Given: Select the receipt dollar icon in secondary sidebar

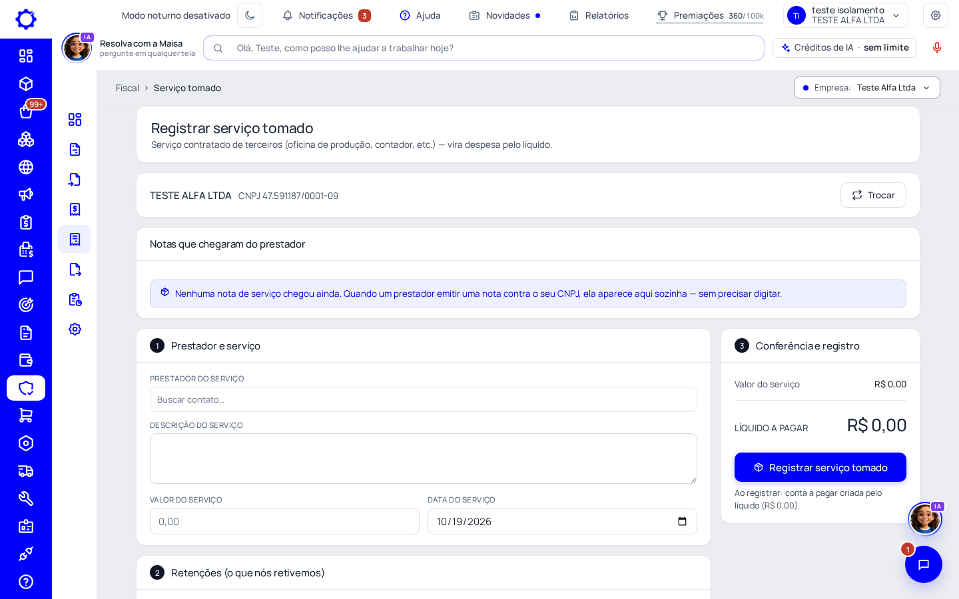Looking at the screenshot, I should [75, 209].
